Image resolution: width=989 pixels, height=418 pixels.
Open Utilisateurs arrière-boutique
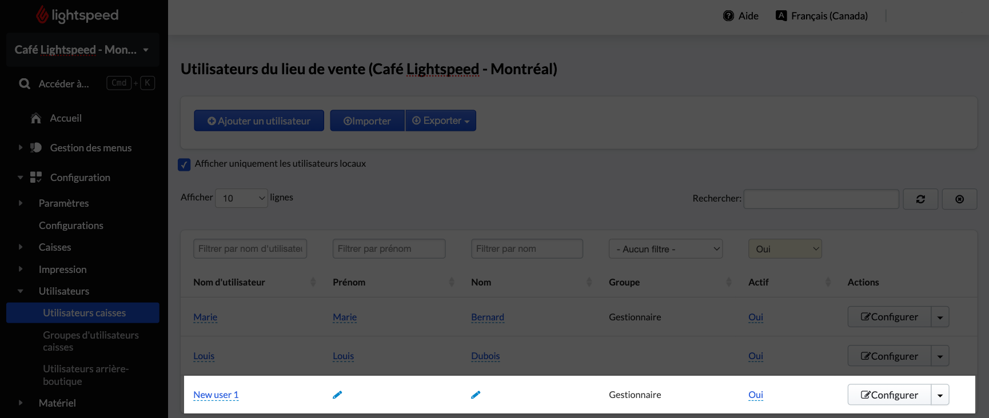[86, 375]
